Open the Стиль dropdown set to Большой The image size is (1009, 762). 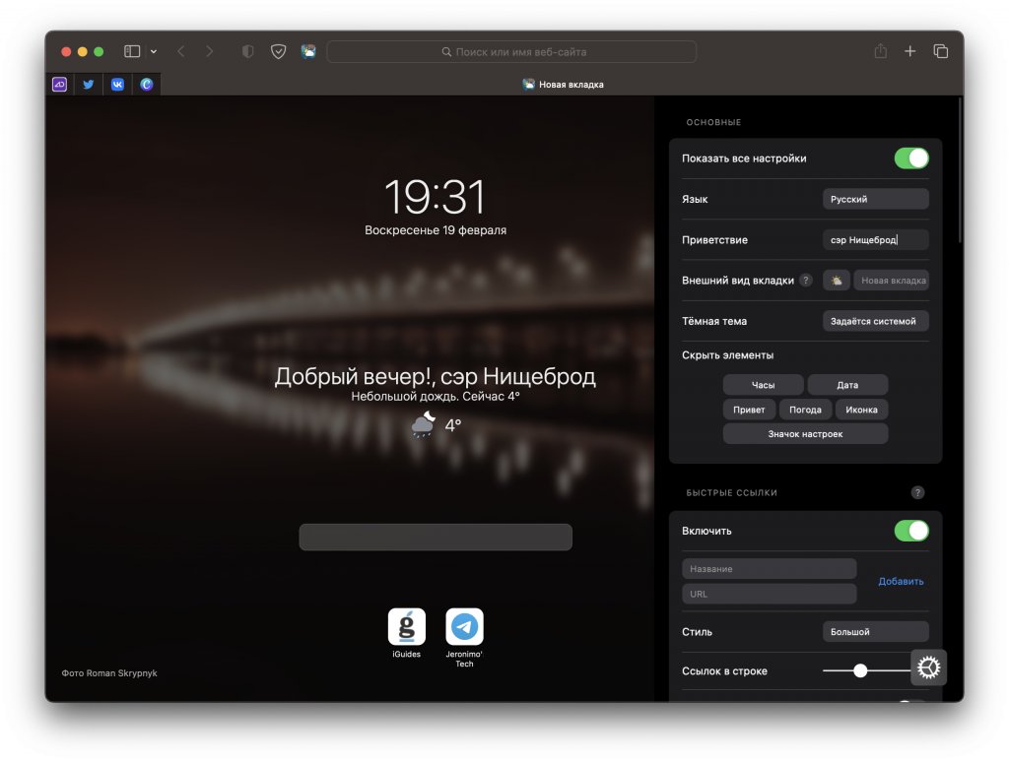[875, 631]
